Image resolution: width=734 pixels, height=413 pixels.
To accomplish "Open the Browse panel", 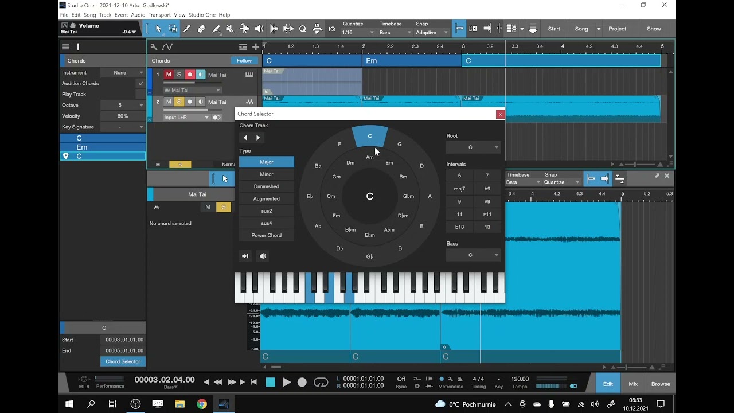I will click(x=661, y=384).
